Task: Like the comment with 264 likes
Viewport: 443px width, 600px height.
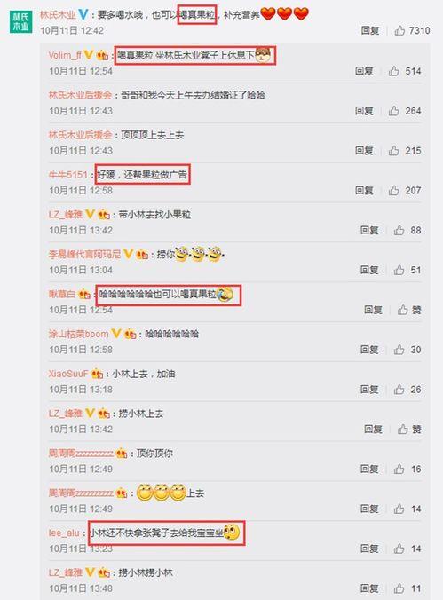Action: pyautogui.click(x=393, y=111)
